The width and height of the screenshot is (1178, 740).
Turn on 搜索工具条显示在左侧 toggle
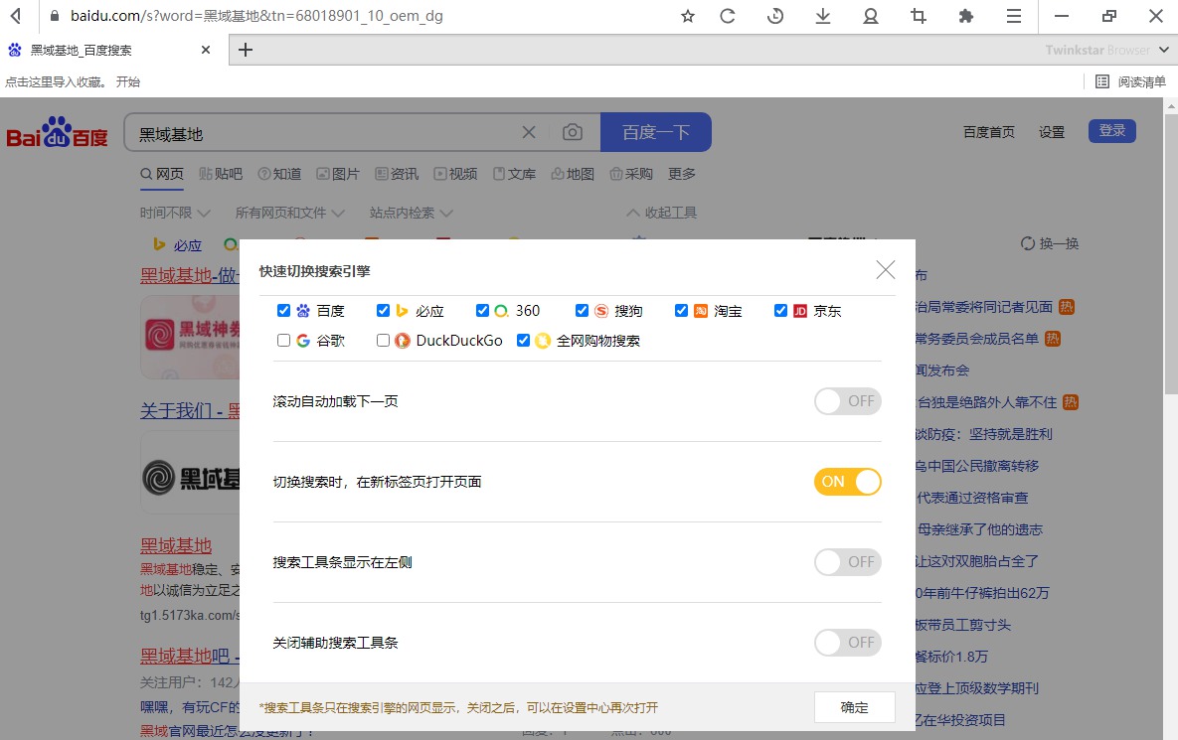(847, 561)
